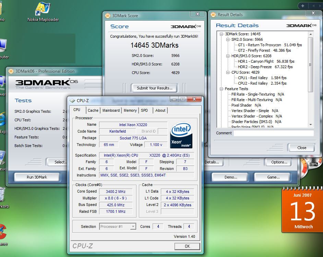Click the Core Speed value 3400.2 MHz
Image resolution: width=323 pixels, height=257 pixels.
point(116,192)
